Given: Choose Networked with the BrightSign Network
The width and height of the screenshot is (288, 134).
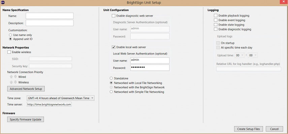Looking at the screenshot, I should tap(111, 88).
